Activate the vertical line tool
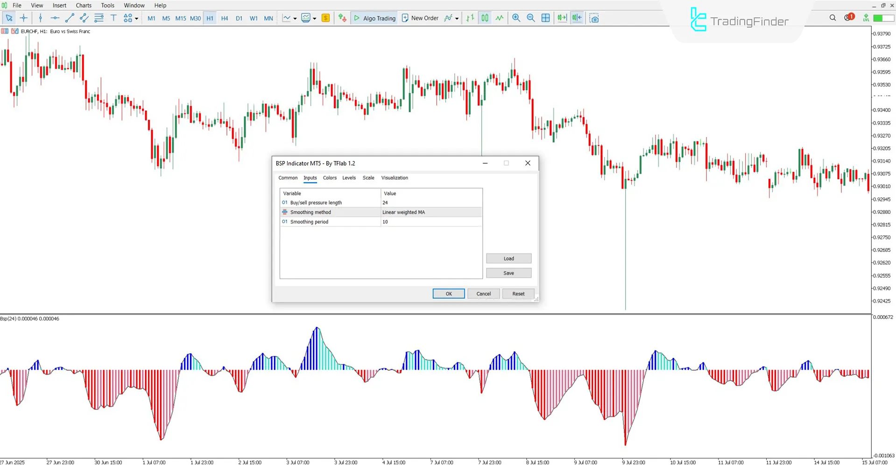 coord(41,18)
